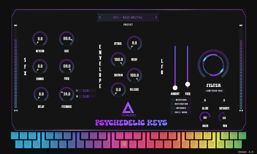Click the PRESET label under the preset box

pyautogui.click(x=128, y=25)
